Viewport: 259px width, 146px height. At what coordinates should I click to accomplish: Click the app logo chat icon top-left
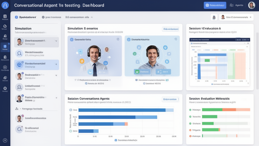[5, 5]
